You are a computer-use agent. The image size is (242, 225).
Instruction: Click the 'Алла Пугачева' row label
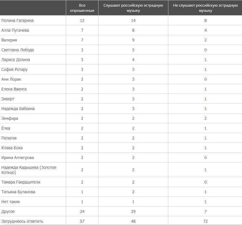click(15, 30)
